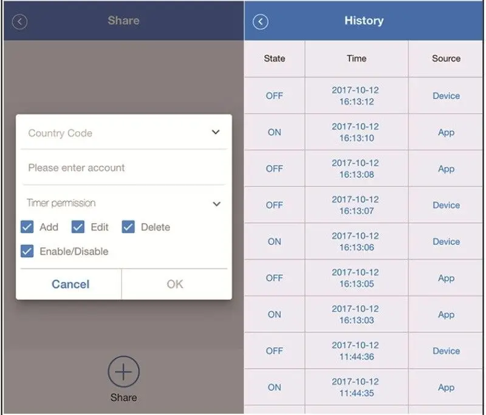Uncheck the Edit permission checkbox
This screenshot has height=415, width=486.
tap(78, 227)
